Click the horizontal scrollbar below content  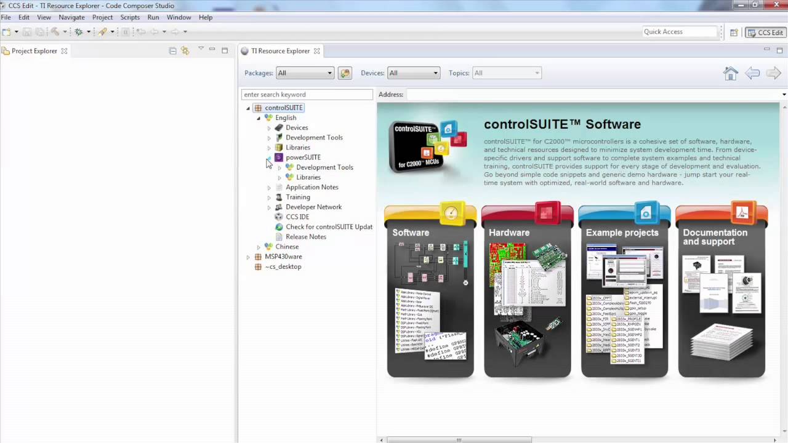[x=459, y=440]
